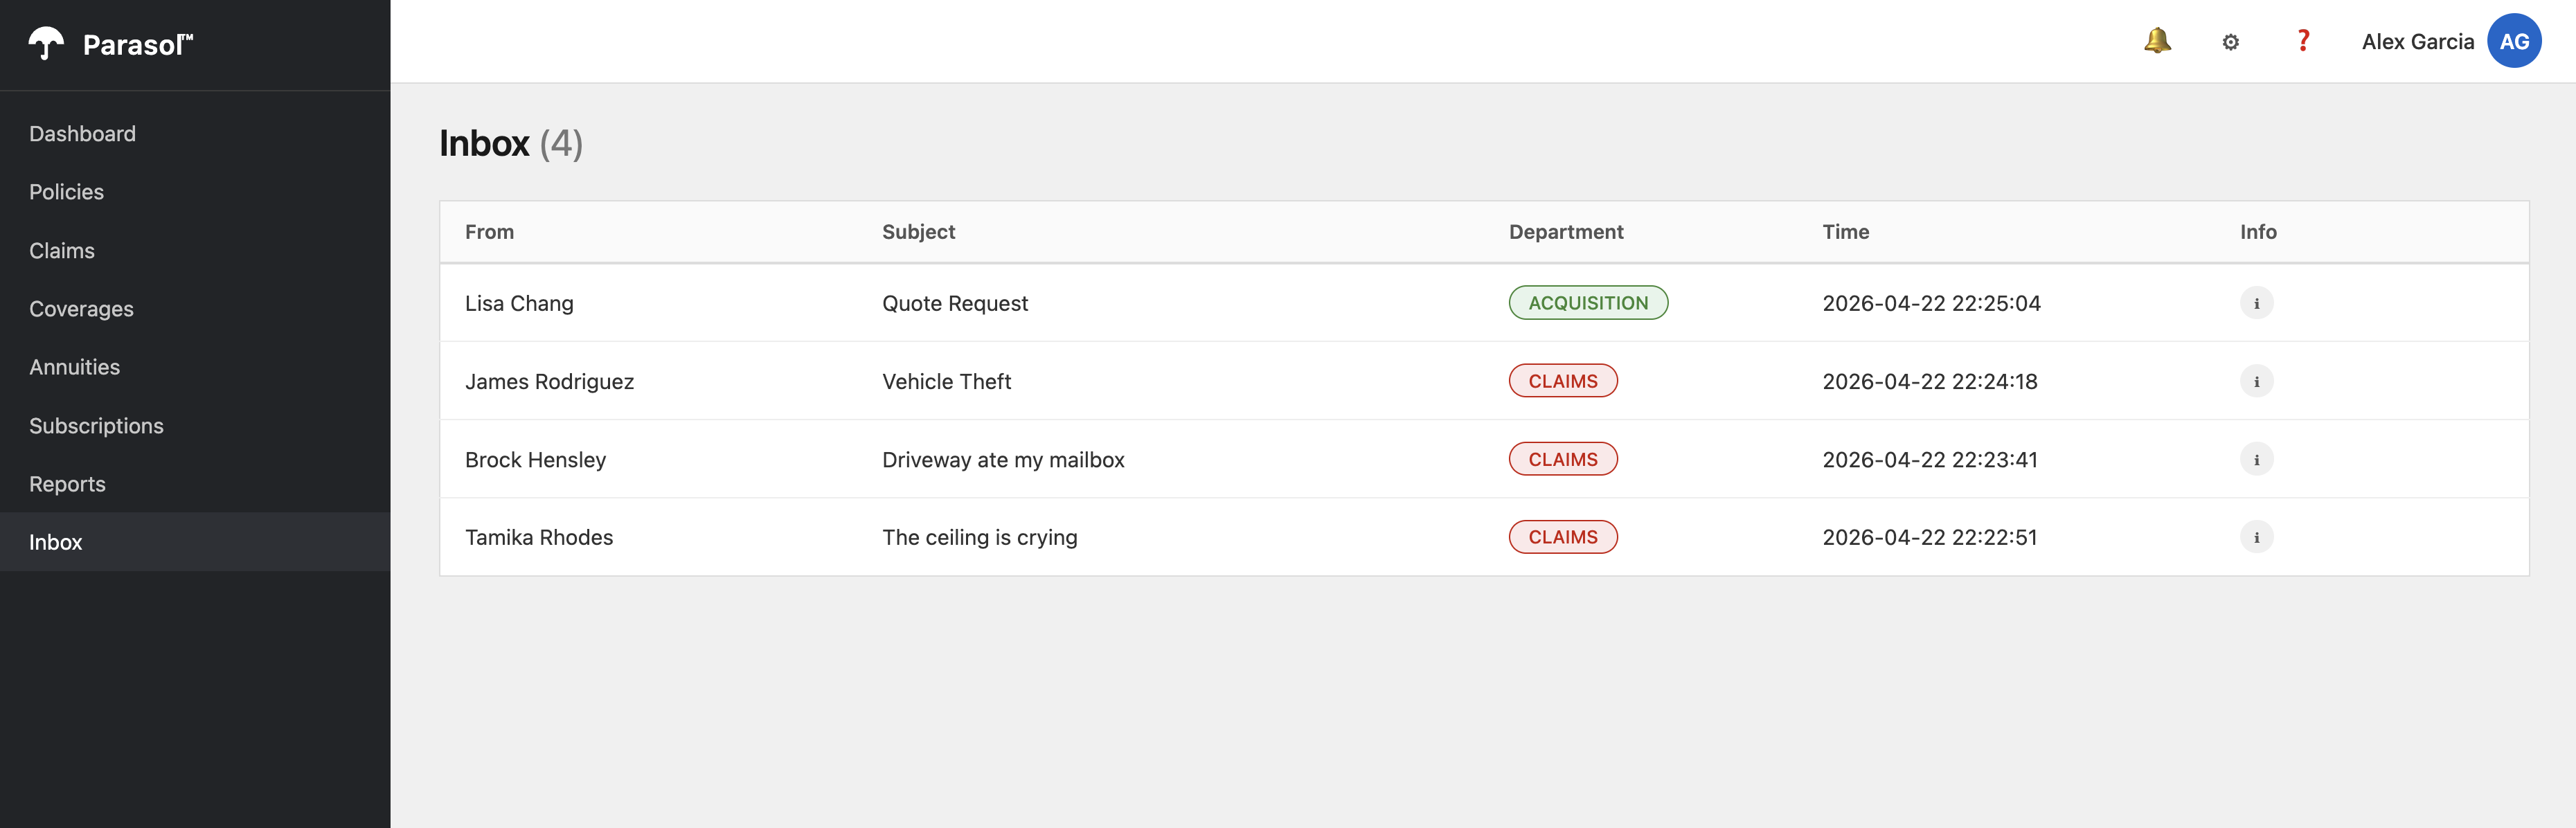Screen dimensions: 2576x828
Task: Open the Annuities section
Action: coord(74,367)
